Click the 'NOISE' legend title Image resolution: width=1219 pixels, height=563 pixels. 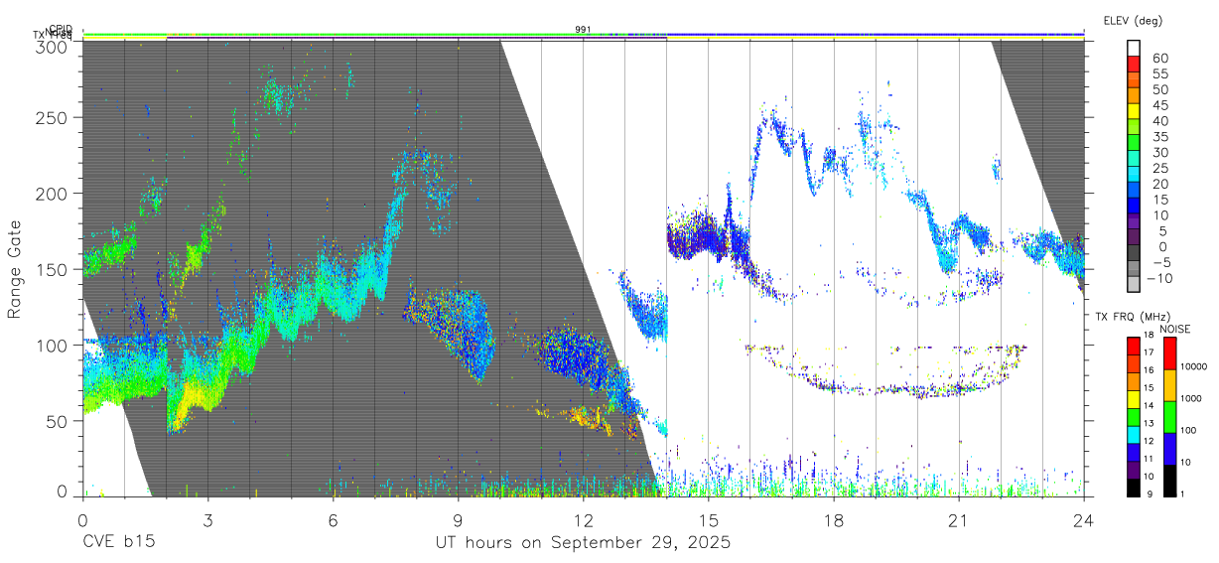pos(1175,329)
